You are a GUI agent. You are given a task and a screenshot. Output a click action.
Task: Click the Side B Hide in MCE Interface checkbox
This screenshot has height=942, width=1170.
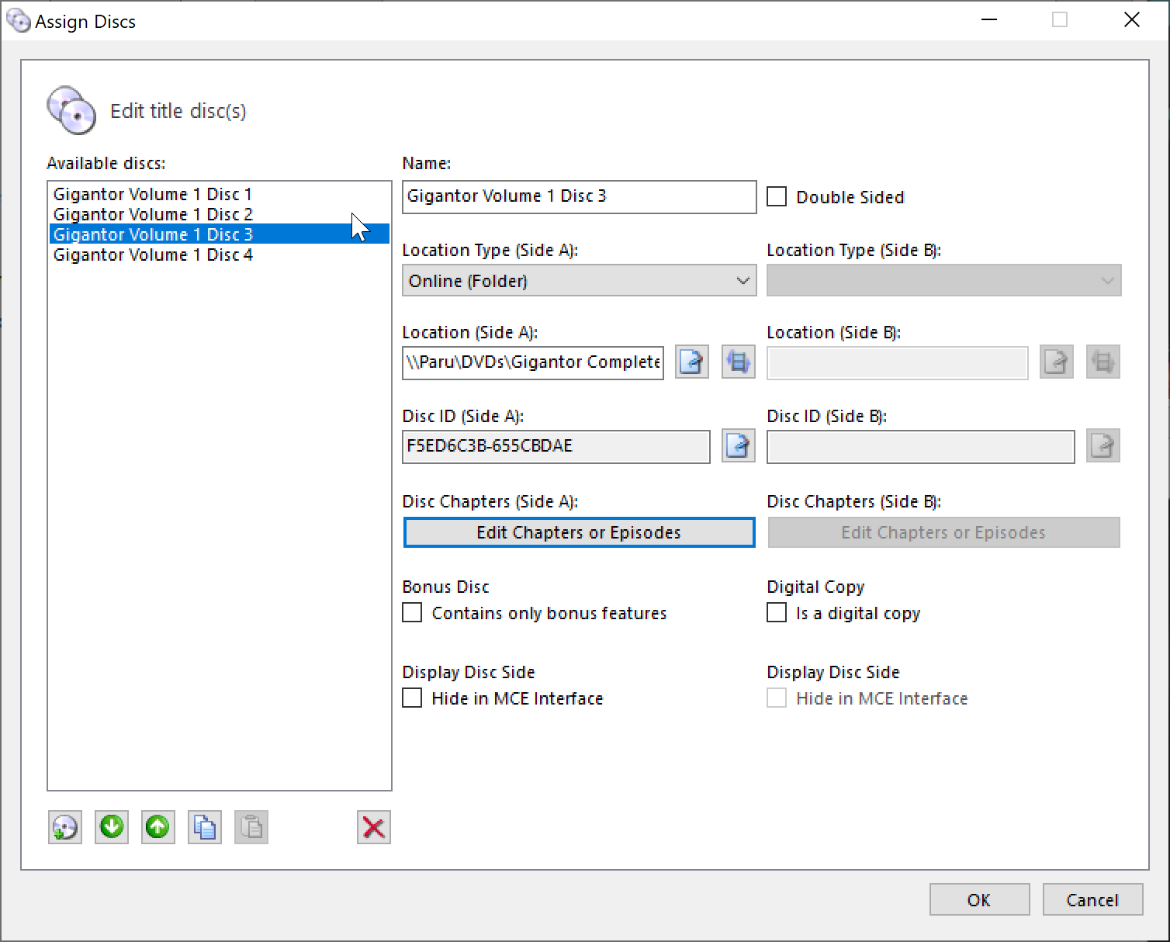tap(777, 698)
